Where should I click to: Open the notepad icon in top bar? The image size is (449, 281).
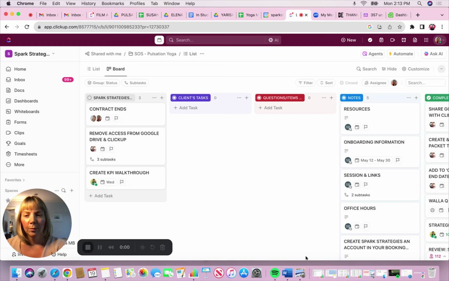click(x=381, y=40)
